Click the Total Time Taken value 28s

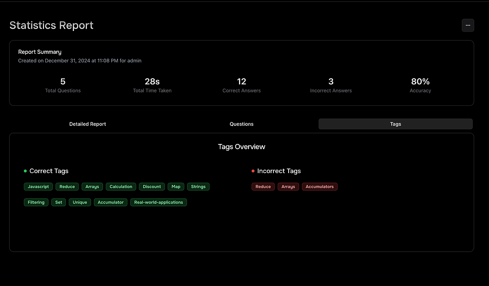(152, 82)
